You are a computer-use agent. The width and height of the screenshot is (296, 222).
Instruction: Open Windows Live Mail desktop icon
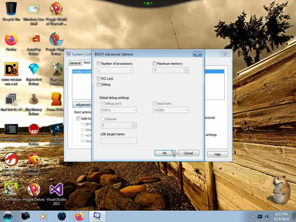(x=34, y=13)
